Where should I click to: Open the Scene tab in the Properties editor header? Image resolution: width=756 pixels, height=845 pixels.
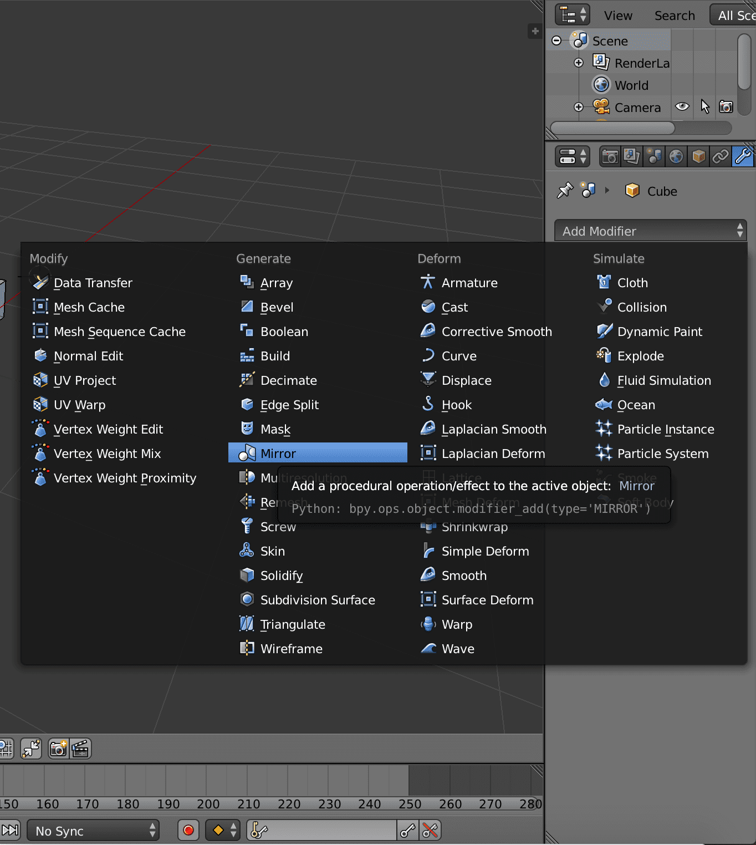click(654, 157)
